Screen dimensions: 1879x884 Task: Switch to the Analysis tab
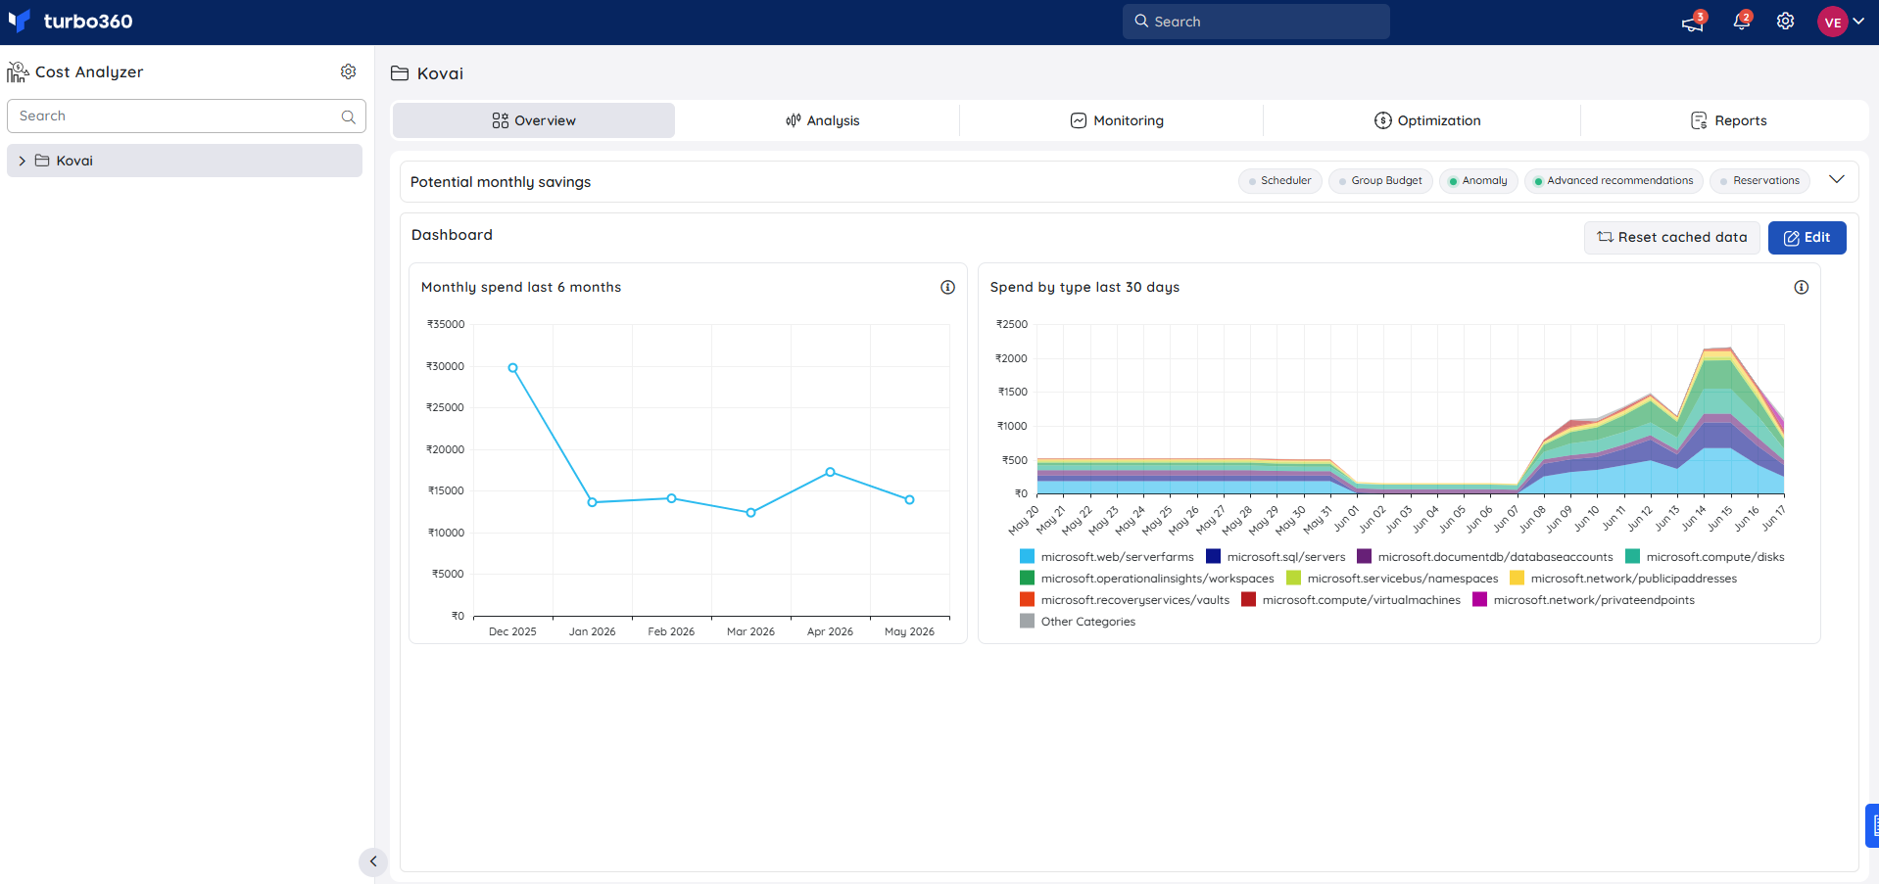click(823, 120)
